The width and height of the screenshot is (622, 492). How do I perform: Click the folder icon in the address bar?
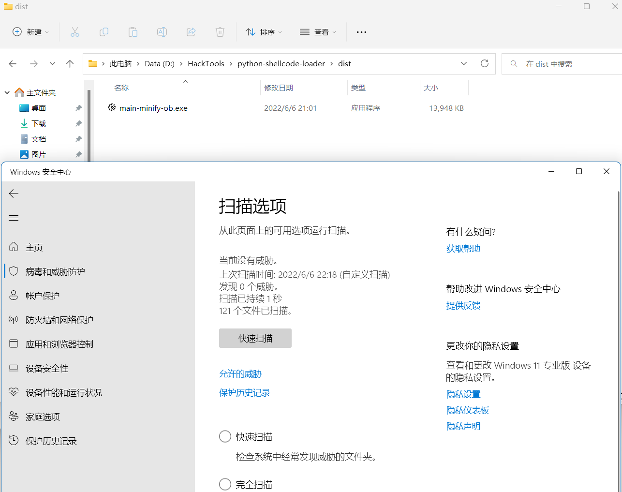93,63
